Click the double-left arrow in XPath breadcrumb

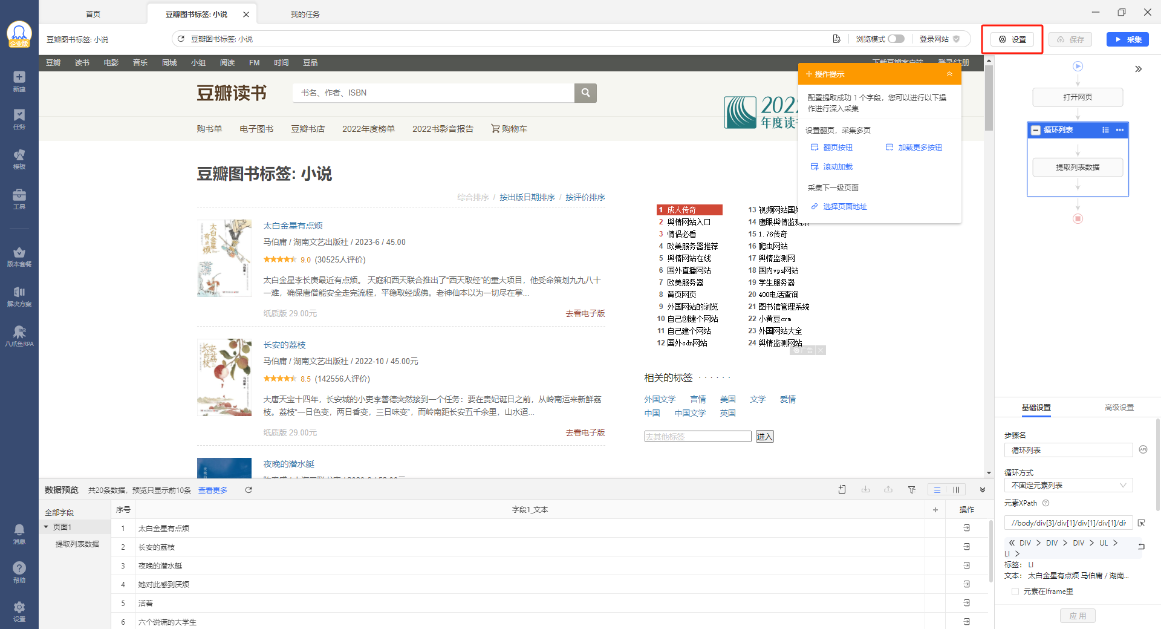tap(1012, 543)
